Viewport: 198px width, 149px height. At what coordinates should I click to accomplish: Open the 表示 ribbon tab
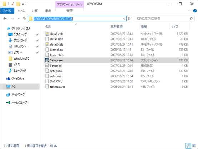click(48, 11)
